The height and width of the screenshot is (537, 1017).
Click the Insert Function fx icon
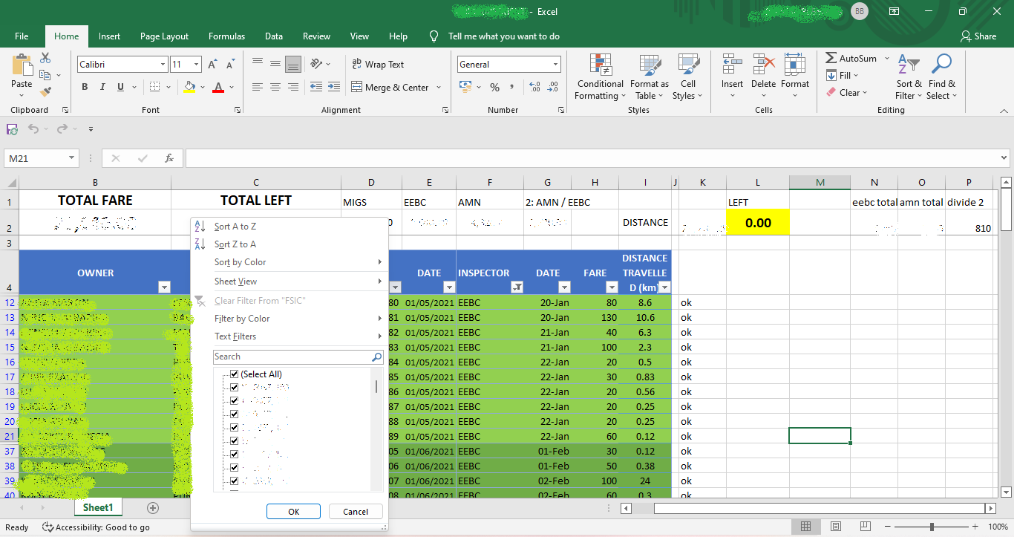[x=169, y=158]
